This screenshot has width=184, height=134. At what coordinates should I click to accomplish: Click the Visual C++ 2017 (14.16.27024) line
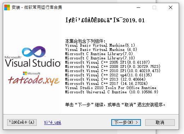[x=106, y=83]
